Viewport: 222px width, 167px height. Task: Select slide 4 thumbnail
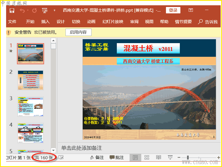(x=31, y=133)
